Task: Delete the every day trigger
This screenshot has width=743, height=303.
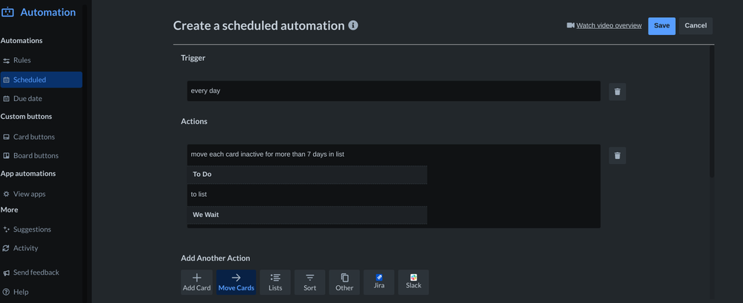Action: pyautogui.click(x=617, y=92)
